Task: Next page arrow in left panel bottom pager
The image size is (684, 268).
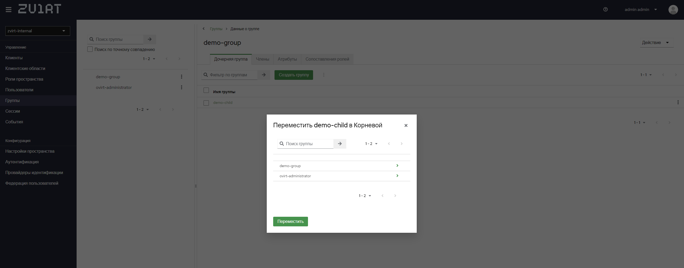Action: click(173, 109)
